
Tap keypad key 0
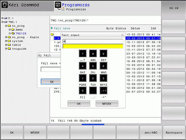[x=83, y=91]
